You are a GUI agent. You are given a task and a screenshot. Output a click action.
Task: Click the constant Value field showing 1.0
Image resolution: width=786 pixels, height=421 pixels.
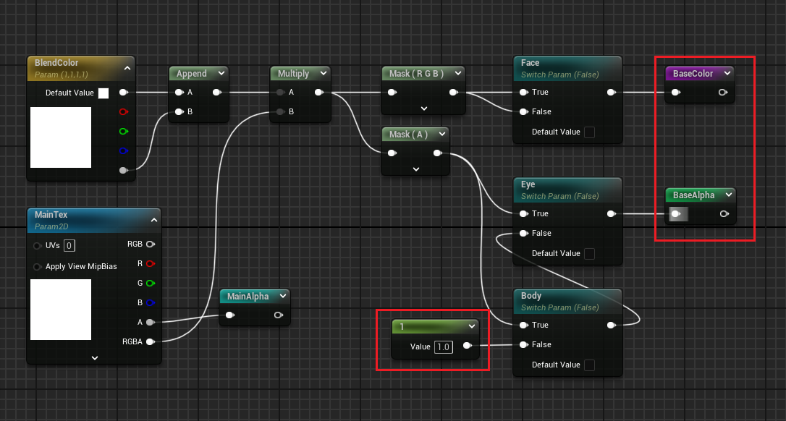pos(443,346)
